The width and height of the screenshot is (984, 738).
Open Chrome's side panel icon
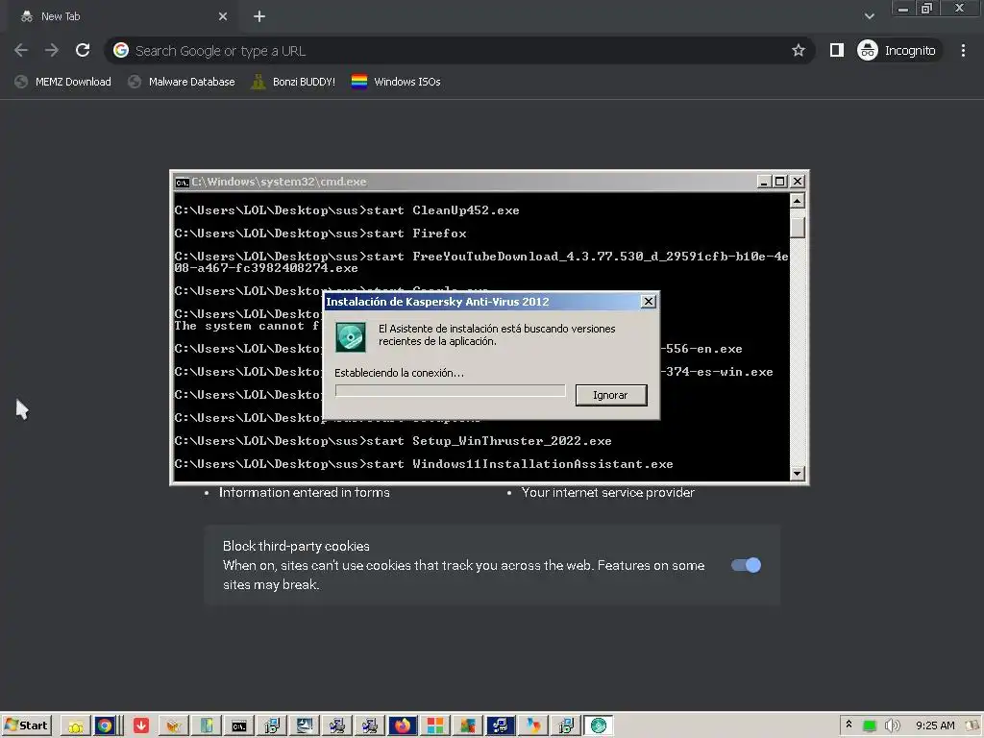click(837, 50)
